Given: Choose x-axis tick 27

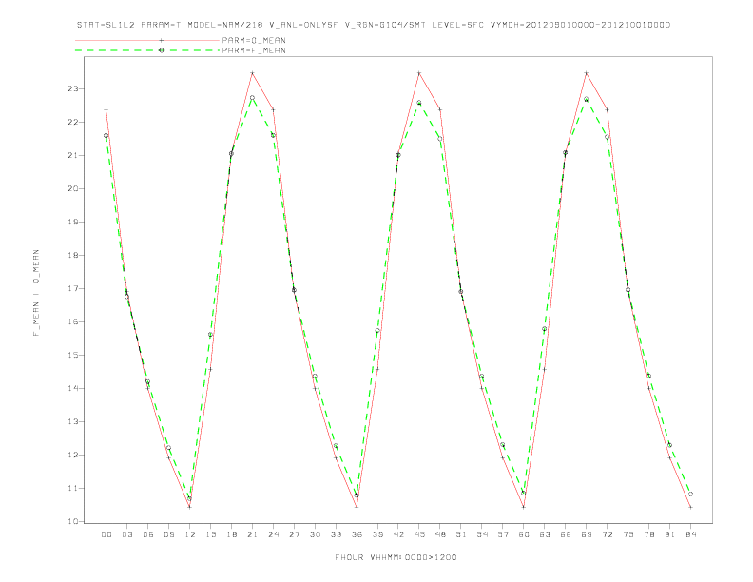Looking at the screenshot, I should pyautogui.click(x=294, y=534).
